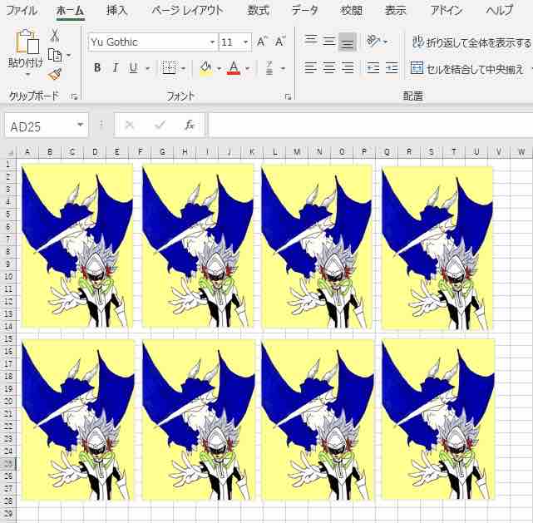Click the insert function fx button

click(190, 125)
